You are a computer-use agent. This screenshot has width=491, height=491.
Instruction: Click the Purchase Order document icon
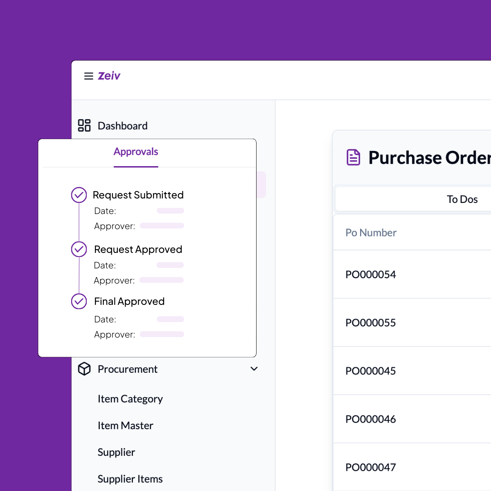[x=354, y=158]
